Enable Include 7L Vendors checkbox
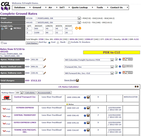141x136 pixels. (69, 42)
